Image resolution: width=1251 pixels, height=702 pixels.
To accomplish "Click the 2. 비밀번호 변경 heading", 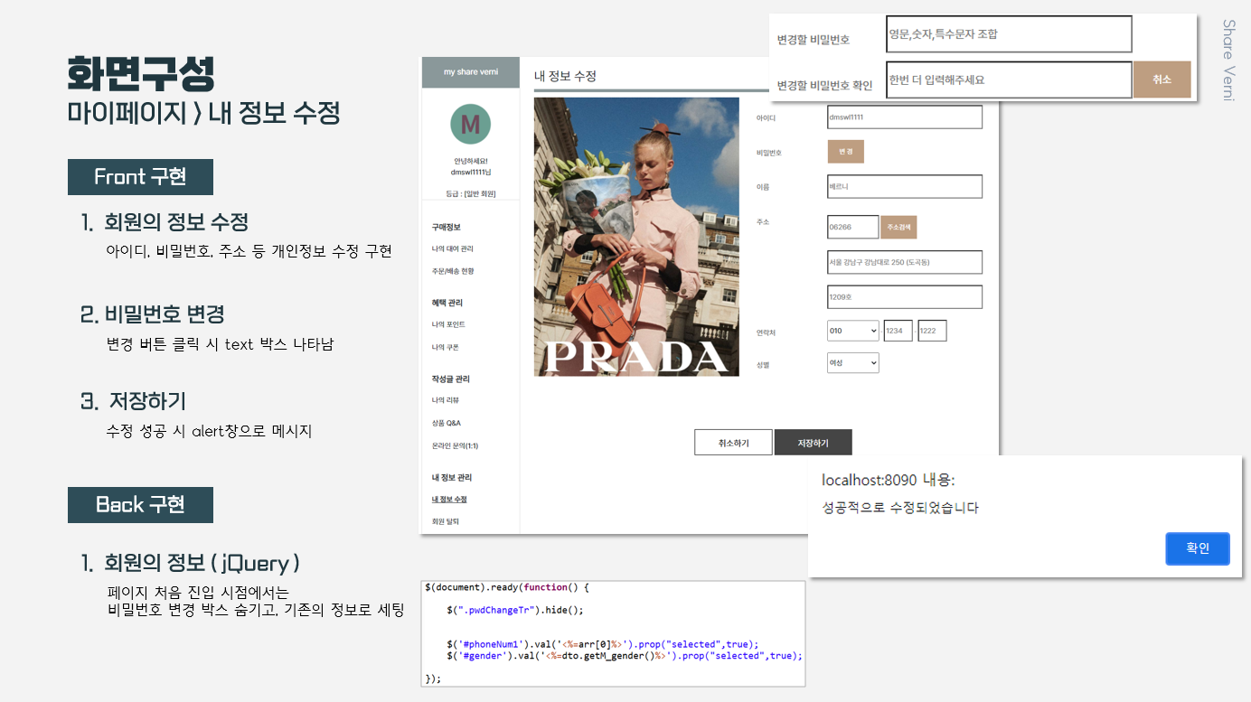I will 153,314.
